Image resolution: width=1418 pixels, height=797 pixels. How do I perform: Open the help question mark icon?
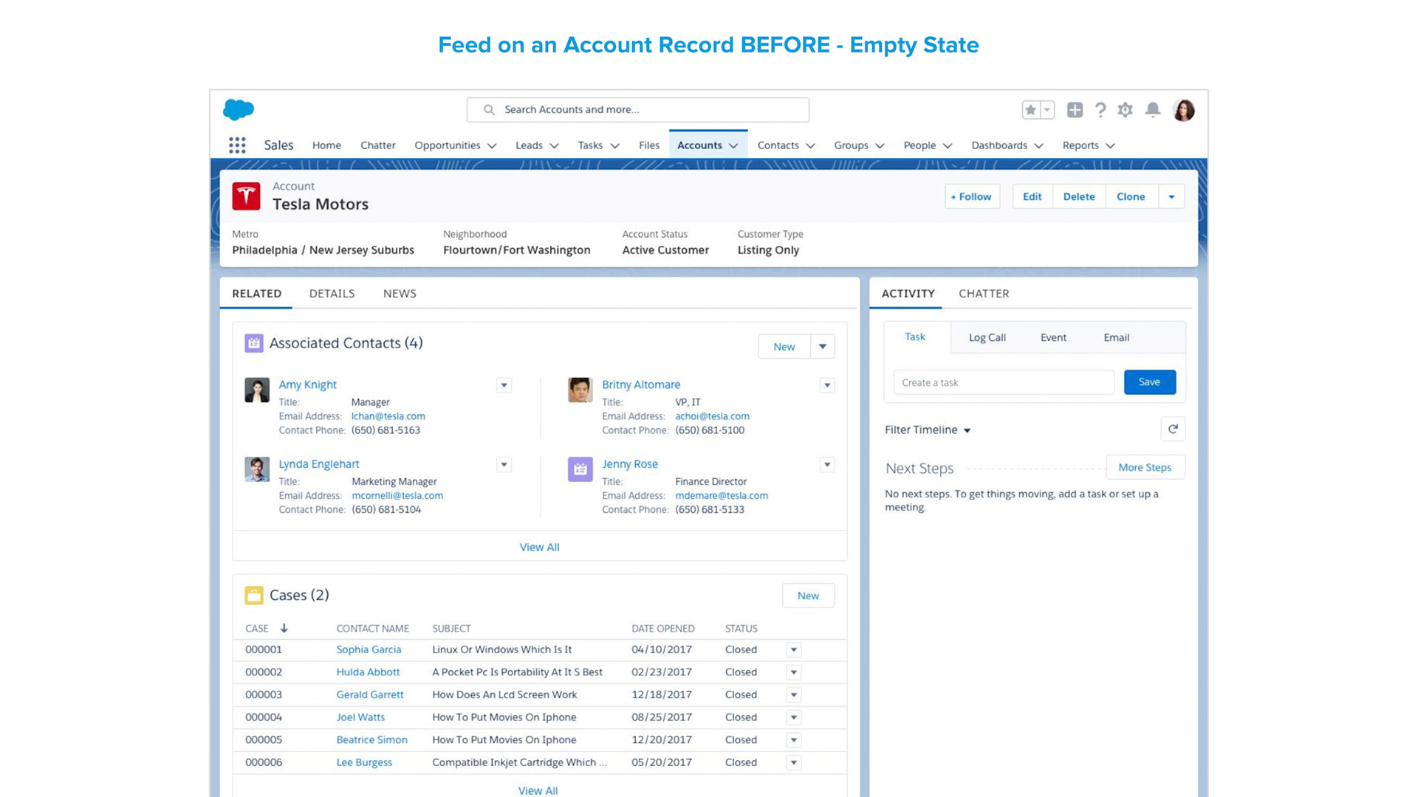pyautogui.click(x=1100, y=110)
